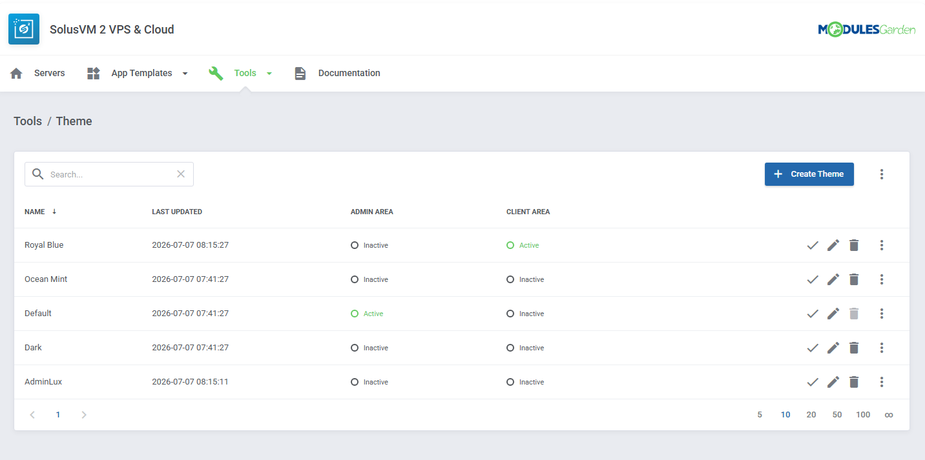Activate the Dark theme checkmark

(x=813, y=348)
